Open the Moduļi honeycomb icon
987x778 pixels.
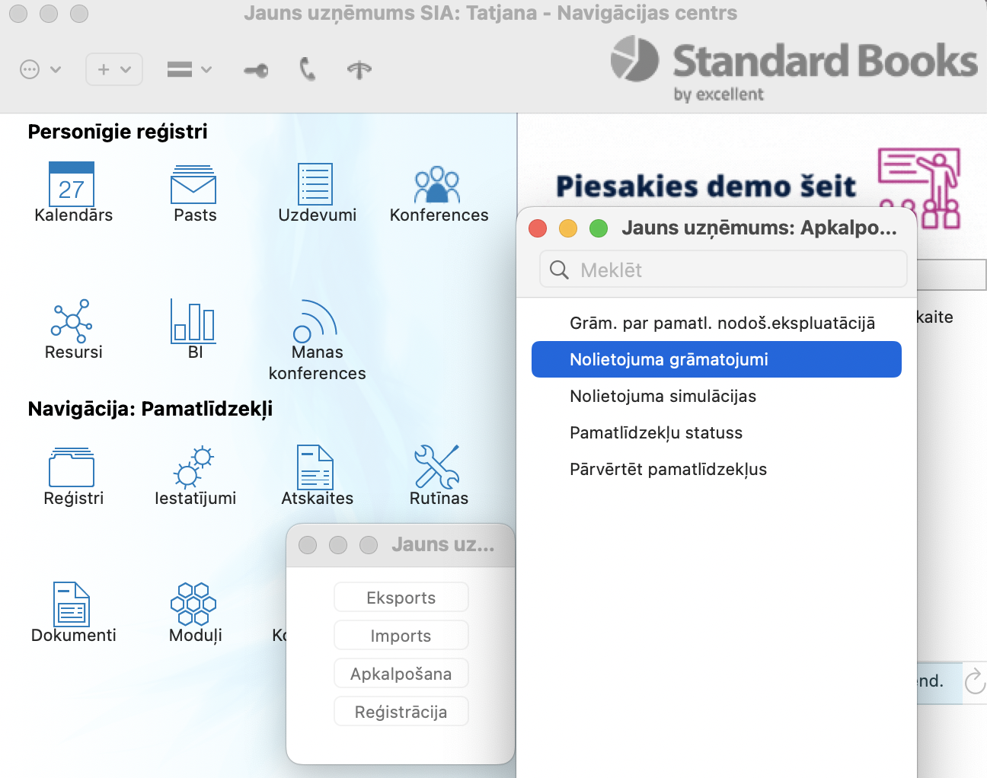pyautogui.click(x=193, y=604)
